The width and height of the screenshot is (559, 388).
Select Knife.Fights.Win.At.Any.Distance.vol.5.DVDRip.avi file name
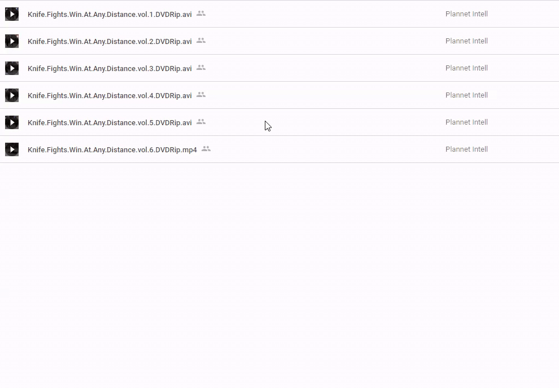(110, 123)
